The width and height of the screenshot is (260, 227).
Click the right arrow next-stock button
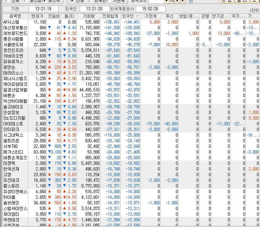(183, 1)
